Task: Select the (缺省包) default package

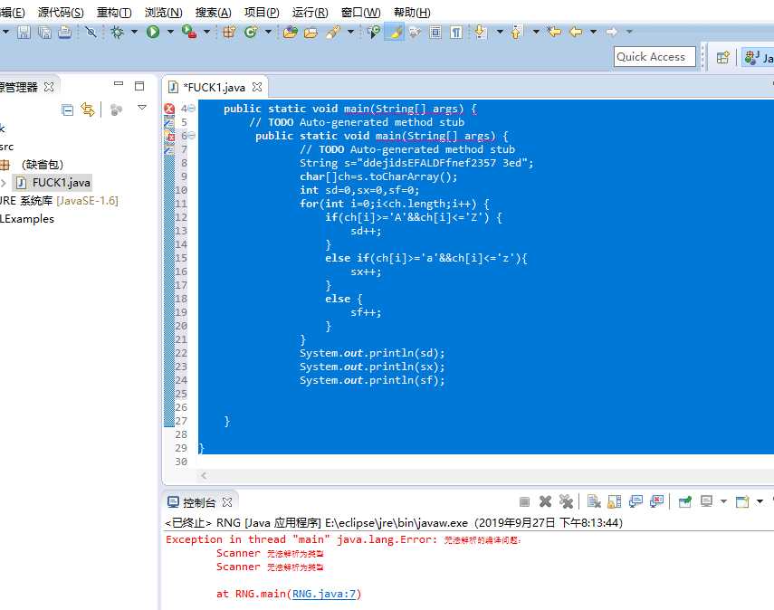Action: [43, 165]
